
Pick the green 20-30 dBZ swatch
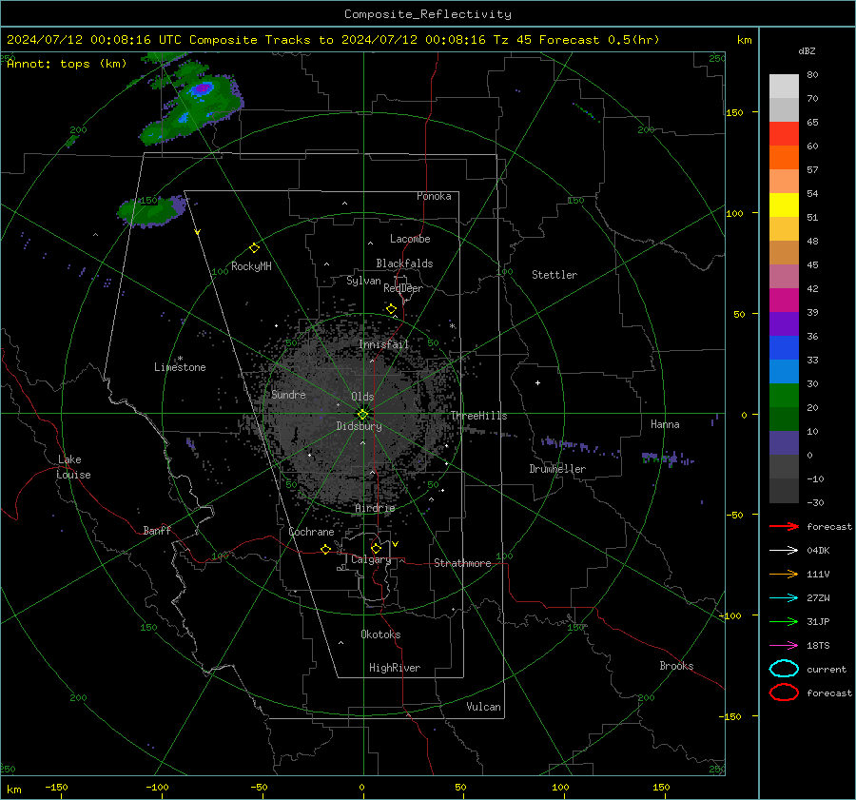784,396
